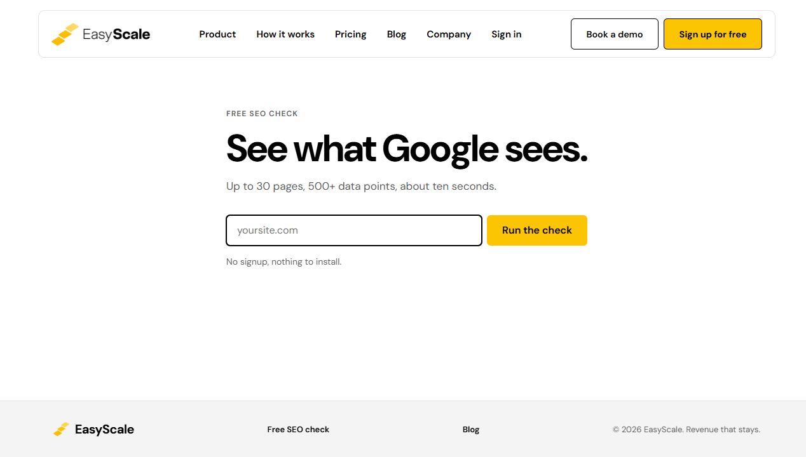Click the 2026 EasyScale copyright text
Image resolution: width=806 pixels, height=457 pixels.
pyautogui.click(x=686, y=430)
